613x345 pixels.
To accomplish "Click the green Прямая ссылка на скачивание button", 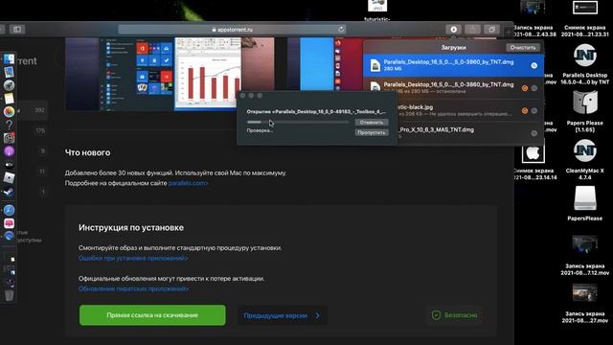I will (152, 315).
